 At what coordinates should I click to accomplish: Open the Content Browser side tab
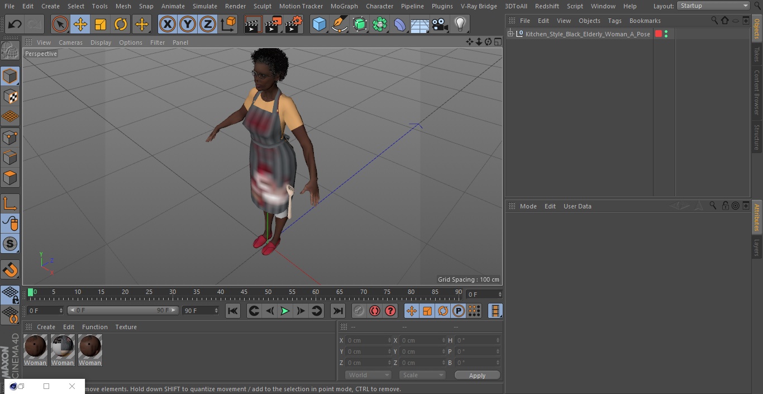(757, 92)
